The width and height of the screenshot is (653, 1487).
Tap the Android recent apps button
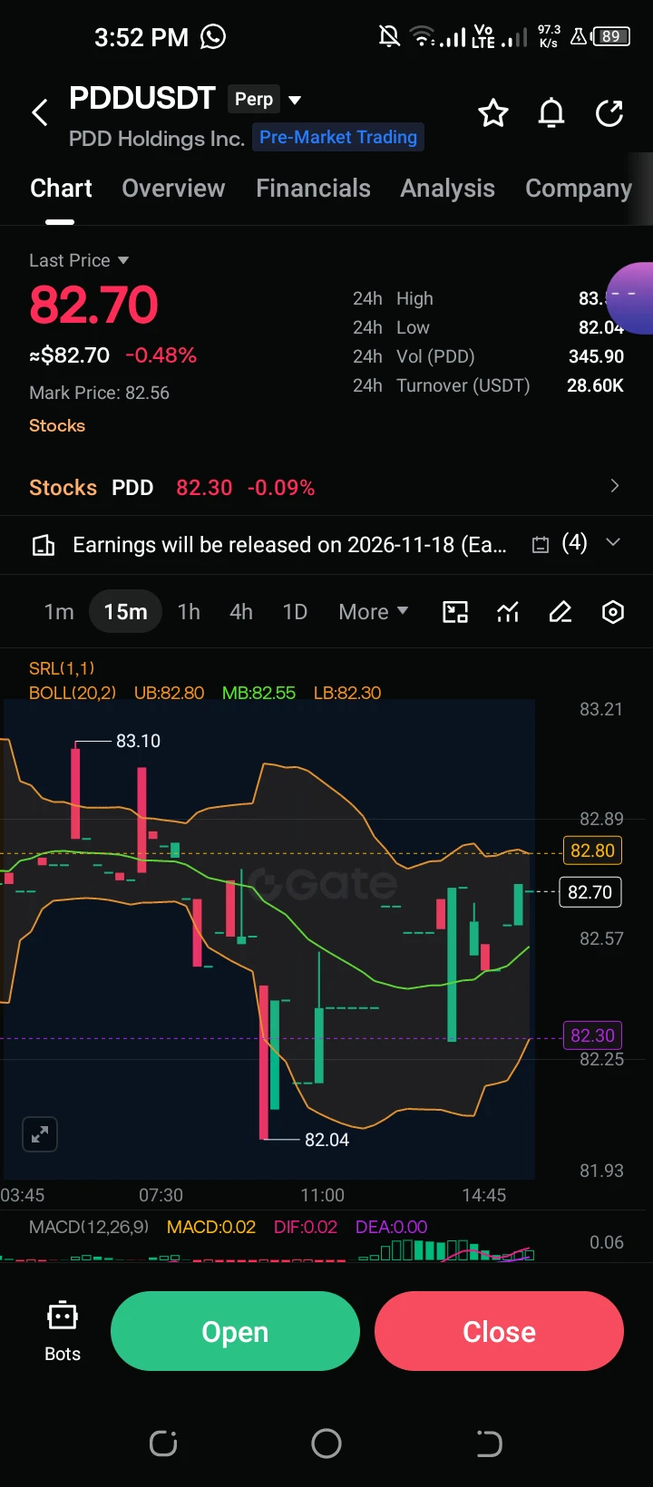[163, 1443]
